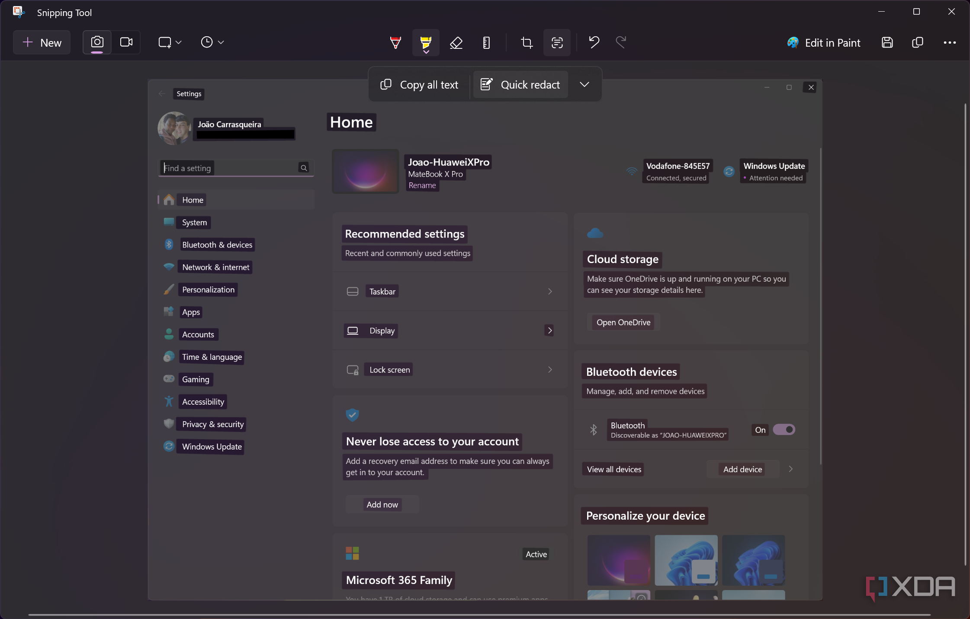Click the Privacy & security shield icon

[x=169, y=424]
